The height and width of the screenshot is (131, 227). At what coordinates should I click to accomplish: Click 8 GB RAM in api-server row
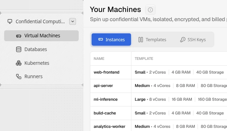[x=186, y=86]
